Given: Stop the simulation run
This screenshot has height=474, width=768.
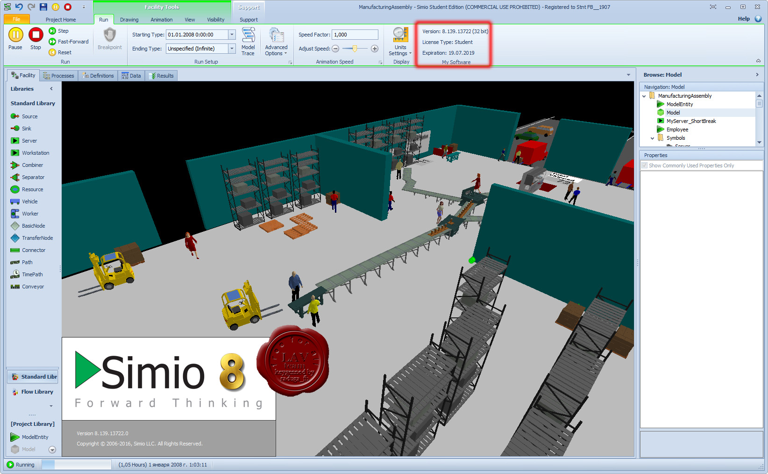Looking at the screenshot, I should click(36, 38).
